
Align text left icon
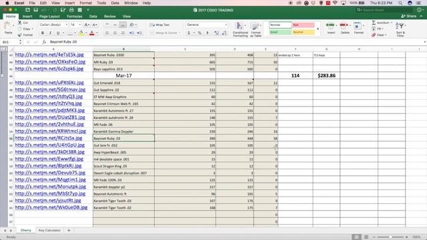[x=107, y=33]
